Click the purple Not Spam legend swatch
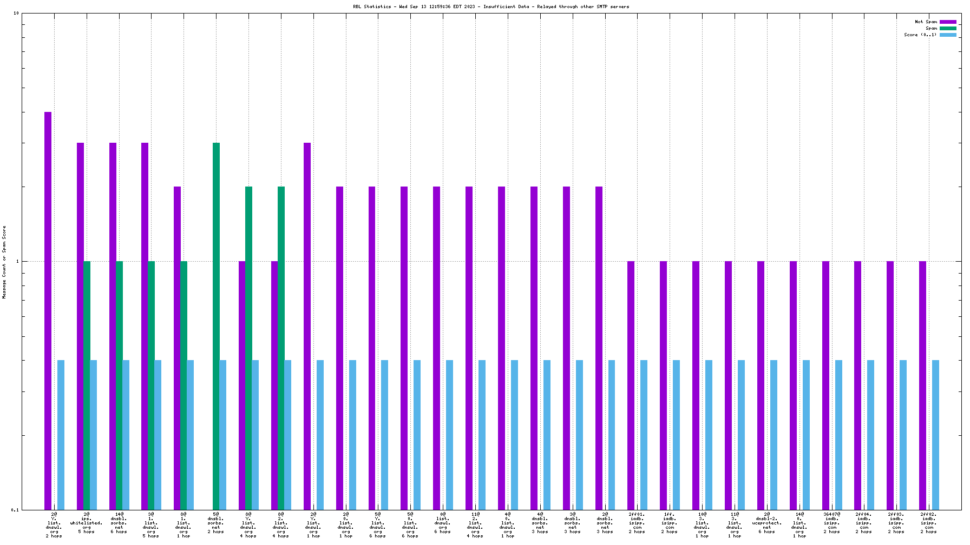 948,22
